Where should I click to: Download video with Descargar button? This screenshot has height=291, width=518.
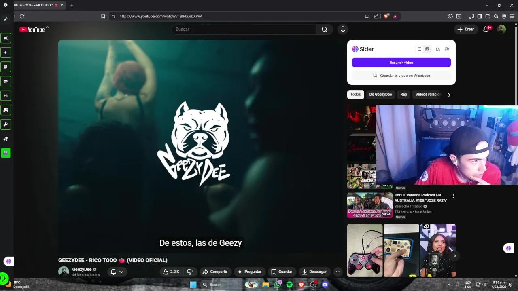pos(314,272)
